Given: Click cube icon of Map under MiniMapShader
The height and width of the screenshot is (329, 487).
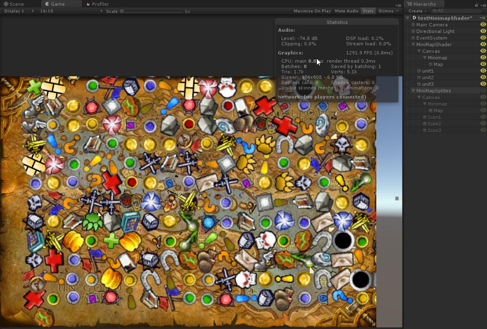Looking at the screenshot, I should (x=430, y=64).
